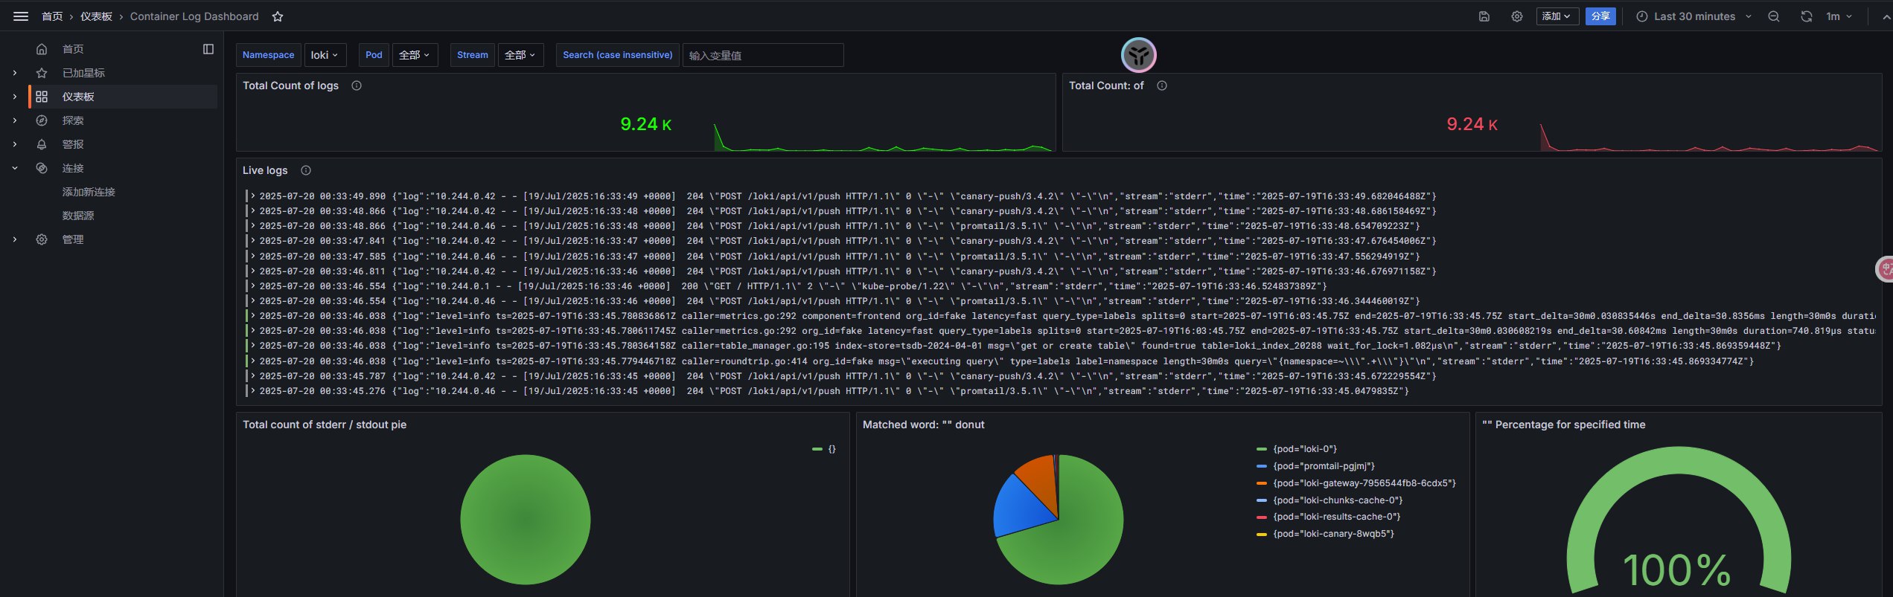The width and height of the screenshot is (1893, 597).
Task: Expand the 1m auto-refresh interval dropdown
Action: pyautogui.click(x=1839, y=16)
